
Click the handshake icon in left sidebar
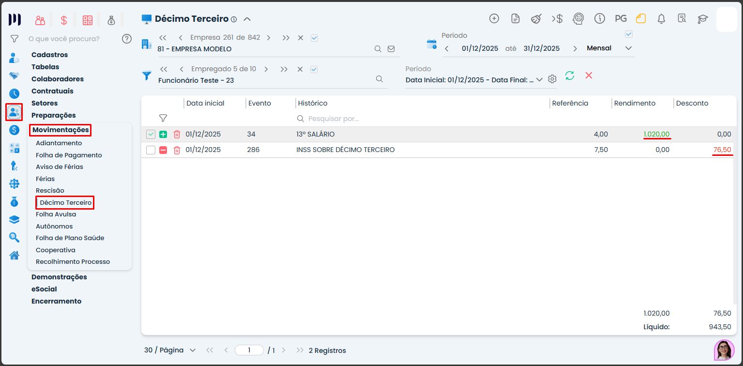14,76
